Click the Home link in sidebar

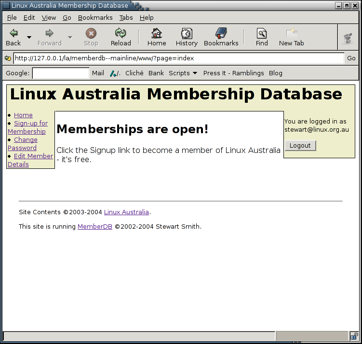(23, 115)
